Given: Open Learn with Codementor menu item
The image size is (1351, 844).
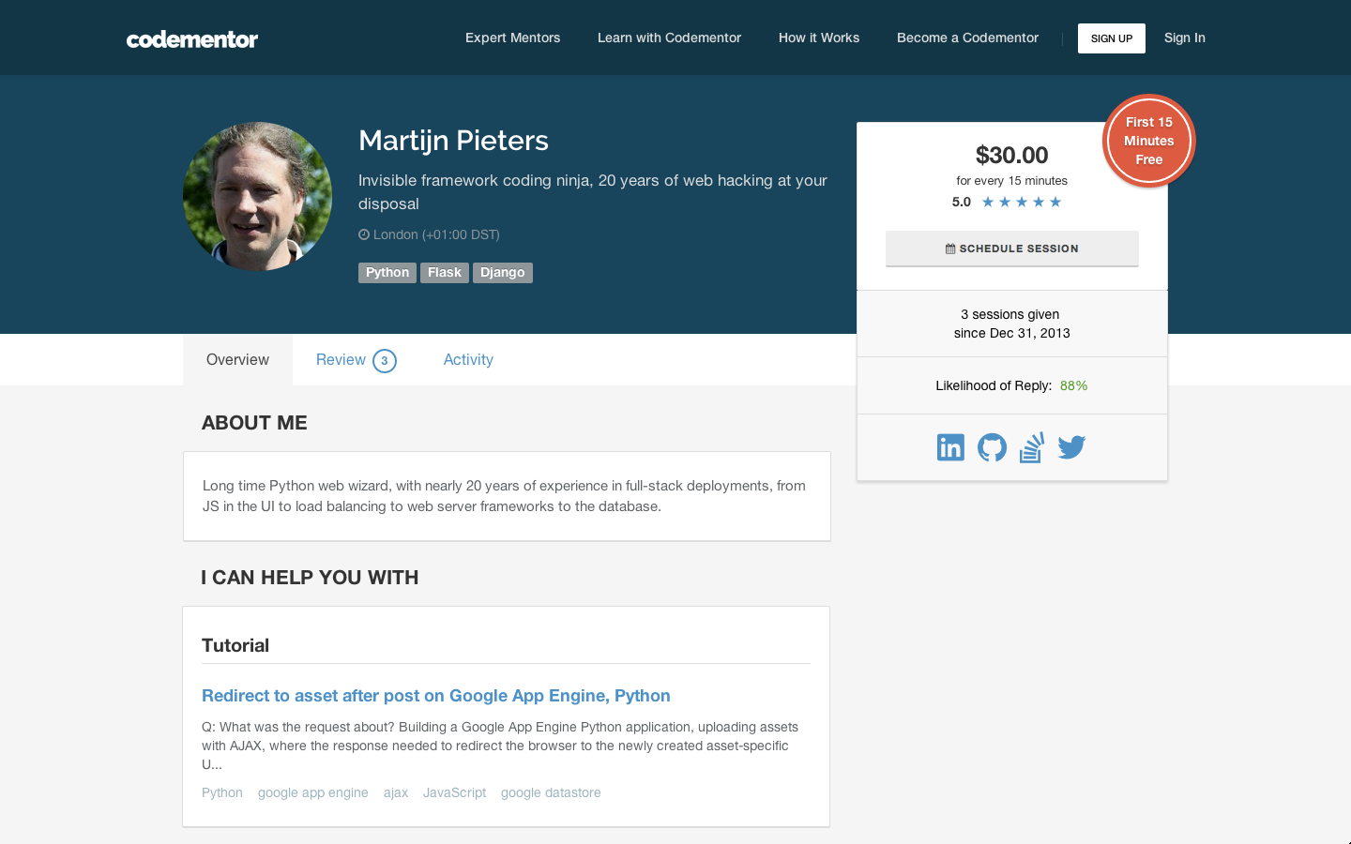Looking at the screenshot, I should click(x=669, y=38).
